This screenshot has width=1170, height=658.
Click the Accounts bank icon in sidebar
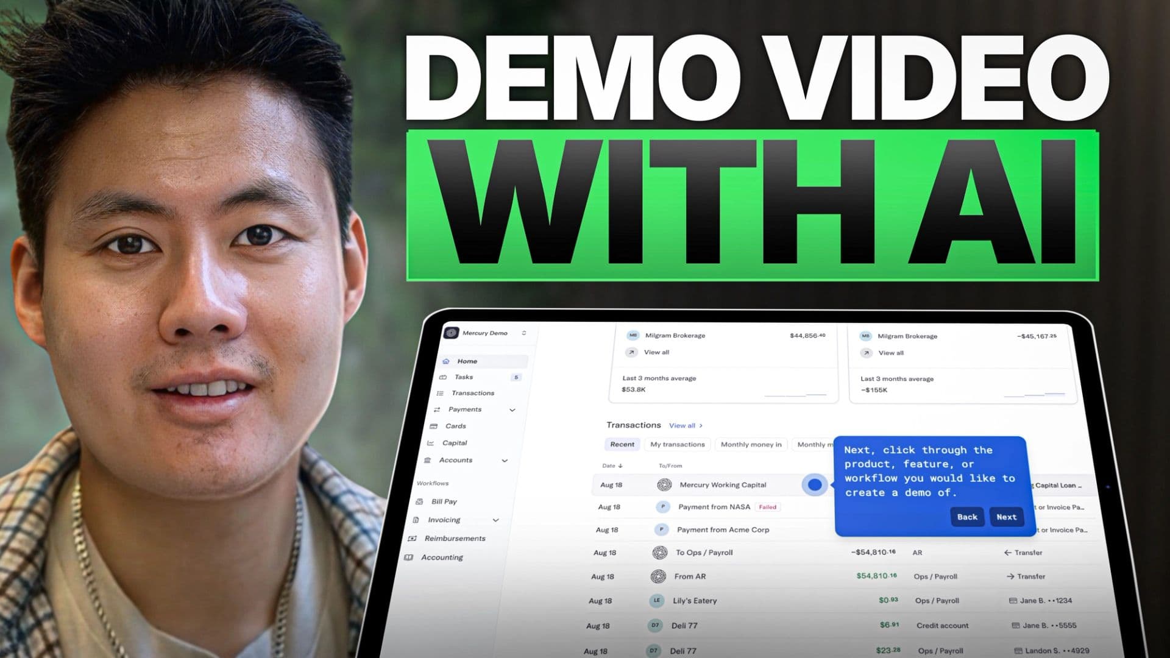point(427,461)
